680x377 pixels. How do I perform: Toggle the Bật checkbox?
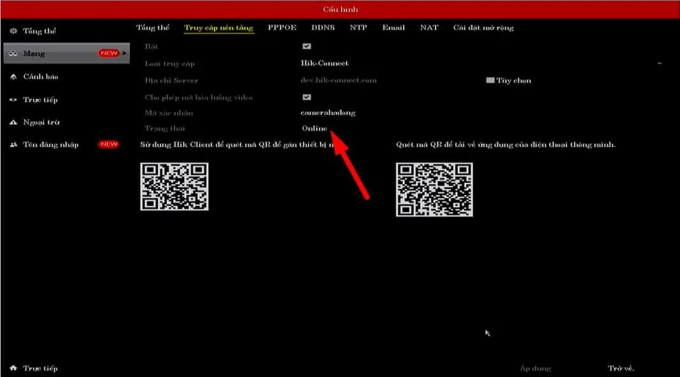[x=307, y=46]
